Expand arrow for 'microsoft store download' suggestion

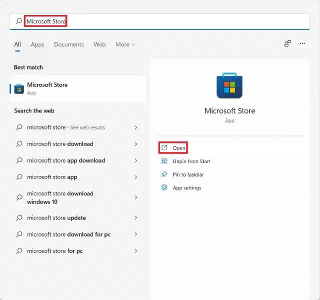[135, 144]
